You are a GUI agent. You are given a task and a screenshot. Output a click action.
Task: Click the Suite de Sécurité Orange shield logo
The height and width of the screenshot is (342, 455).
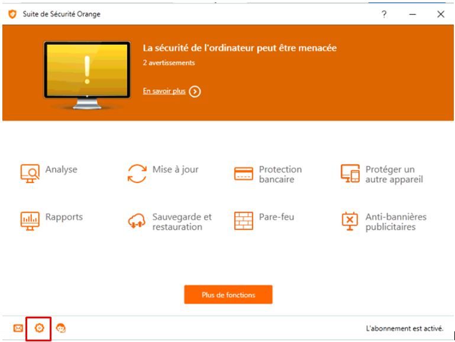click(12, 14)
